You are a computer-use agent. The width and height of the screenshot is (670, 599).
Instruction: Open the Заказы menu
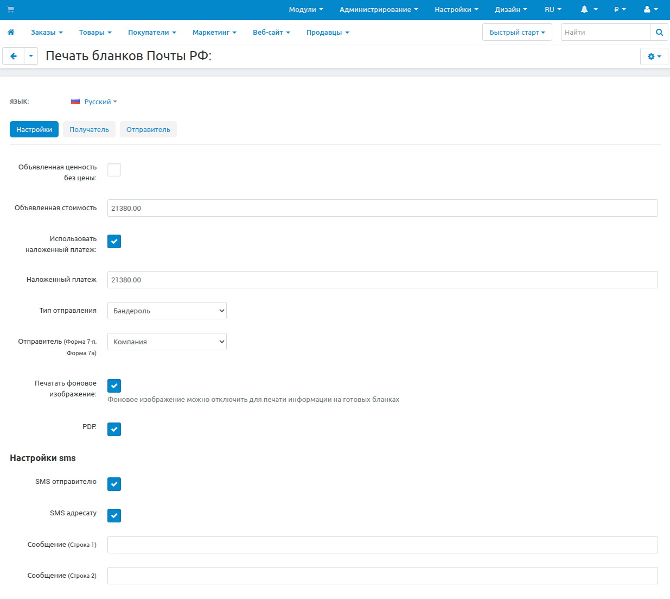point(47,33)
